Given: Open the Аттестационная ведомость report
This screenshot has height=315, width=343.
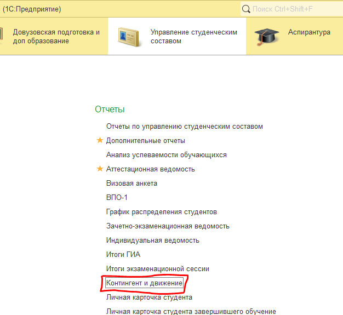Looking at the screenshot, I should coord(150,169).
